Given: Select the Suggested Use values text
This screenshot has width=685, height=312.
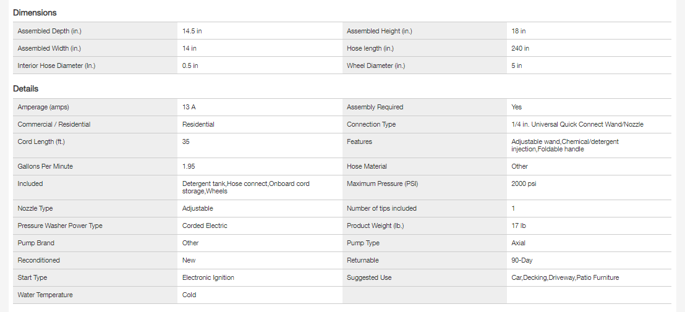Looking at the screenshot, I should (x=565, y=277).
